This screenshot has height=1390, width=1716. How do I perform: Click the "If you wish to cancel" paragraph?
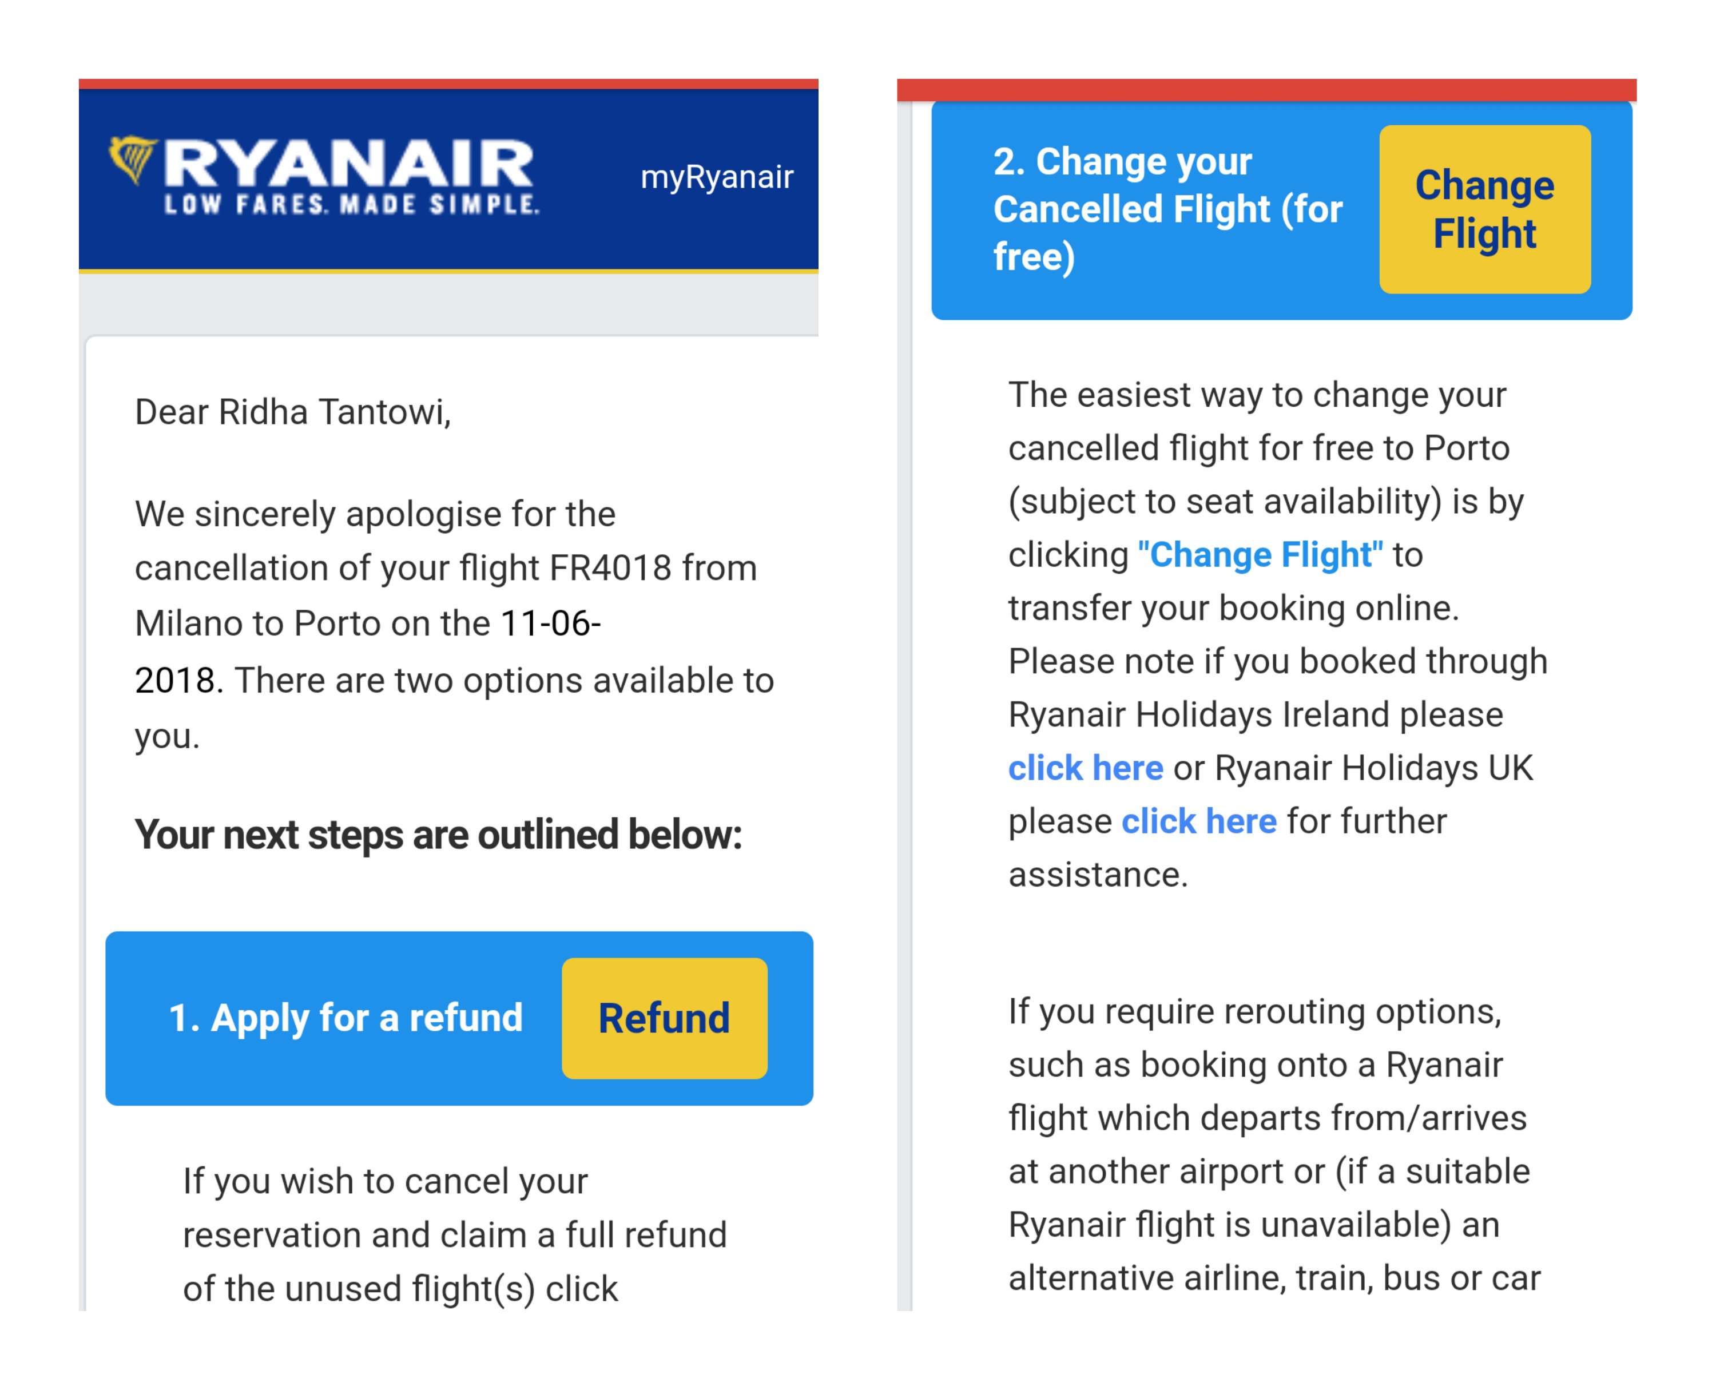click(454, 1234)
